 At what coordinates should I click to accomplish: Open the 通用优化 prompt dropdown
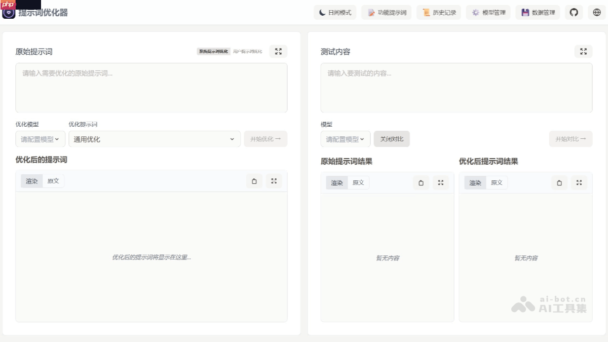tap(155, 138)
